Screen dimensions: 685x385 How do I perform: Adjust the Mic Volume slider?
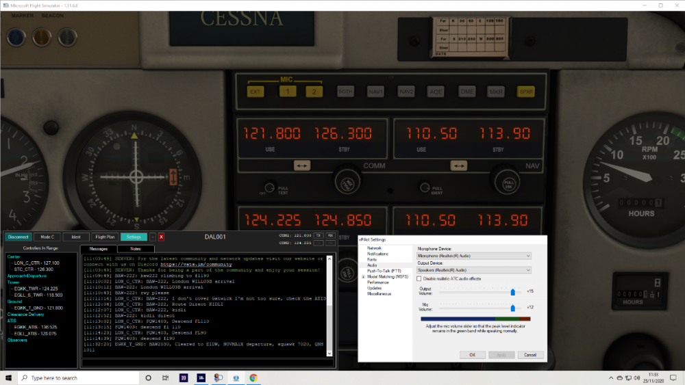pyautogui.click(x=513, y=308)
